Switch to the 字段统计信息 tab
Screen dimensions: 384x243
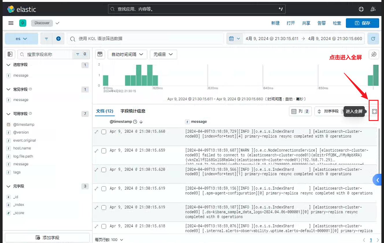[x=133, y=111]
